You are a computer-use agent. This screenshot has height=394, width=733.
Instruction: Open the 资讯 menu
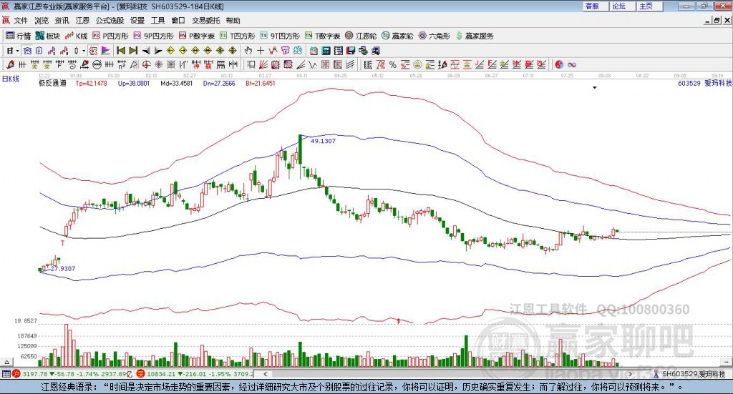(x=62, y=21)
